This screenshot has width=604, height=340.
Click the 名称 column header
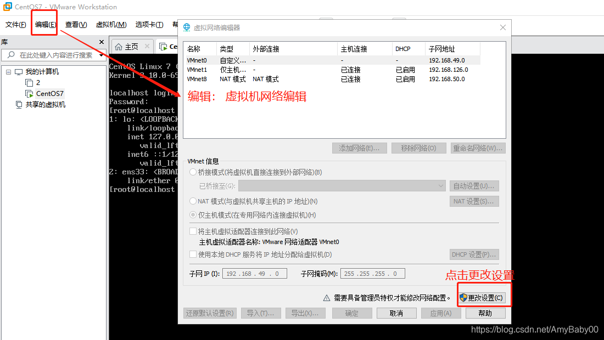pos(200,49)
